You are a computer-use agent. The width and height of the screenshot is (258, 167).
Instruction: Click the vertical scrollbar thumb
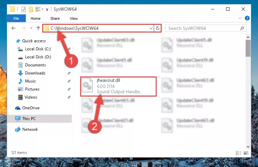tap(248, 48)
